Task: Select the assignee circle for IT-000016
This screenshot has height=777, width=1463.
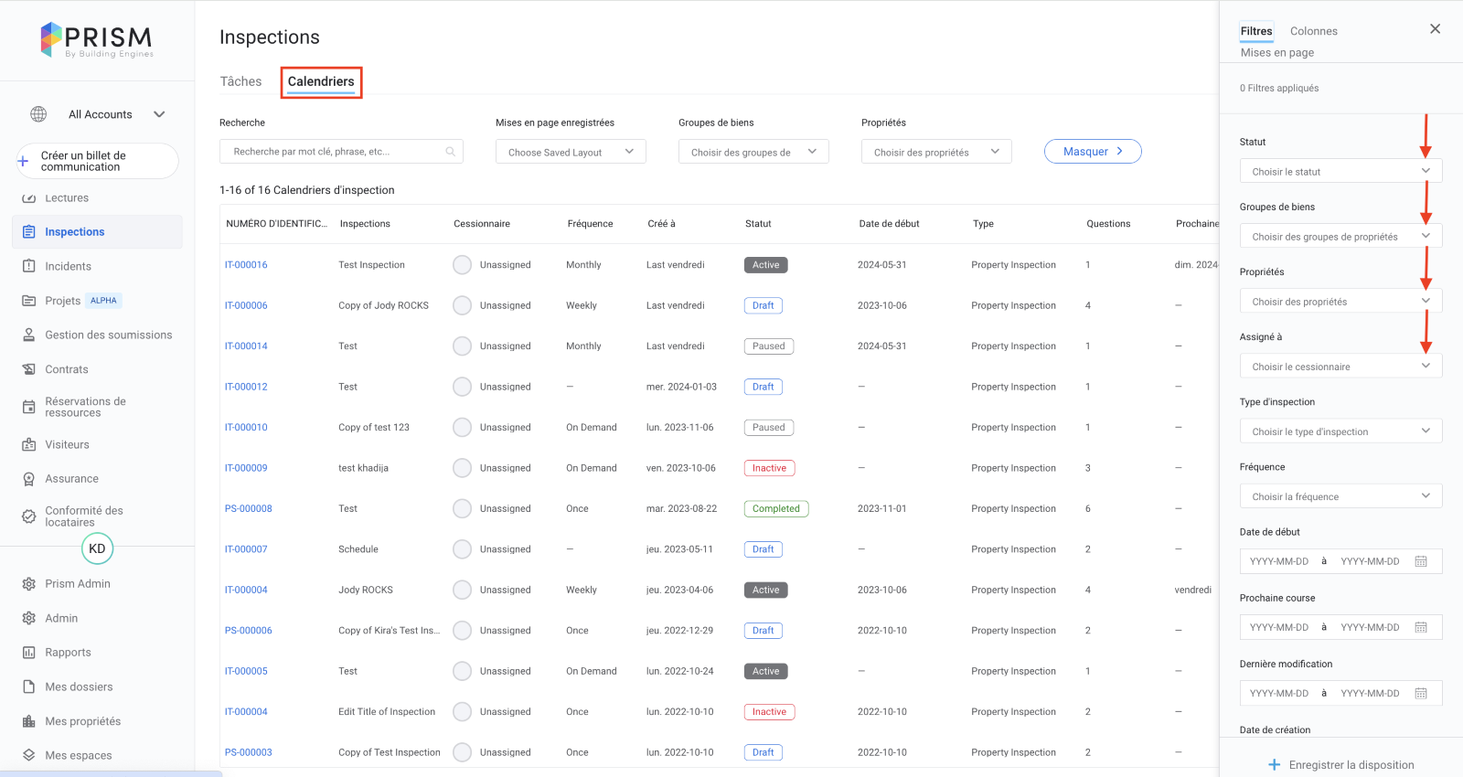Action: [x=463, y=265]
